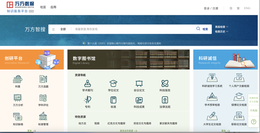
Task: Open the 职称论文检测 icon
Action: [239, 116]
